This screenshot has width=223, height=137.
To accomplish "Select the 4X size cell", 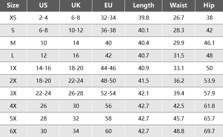I will coord(13,106).
